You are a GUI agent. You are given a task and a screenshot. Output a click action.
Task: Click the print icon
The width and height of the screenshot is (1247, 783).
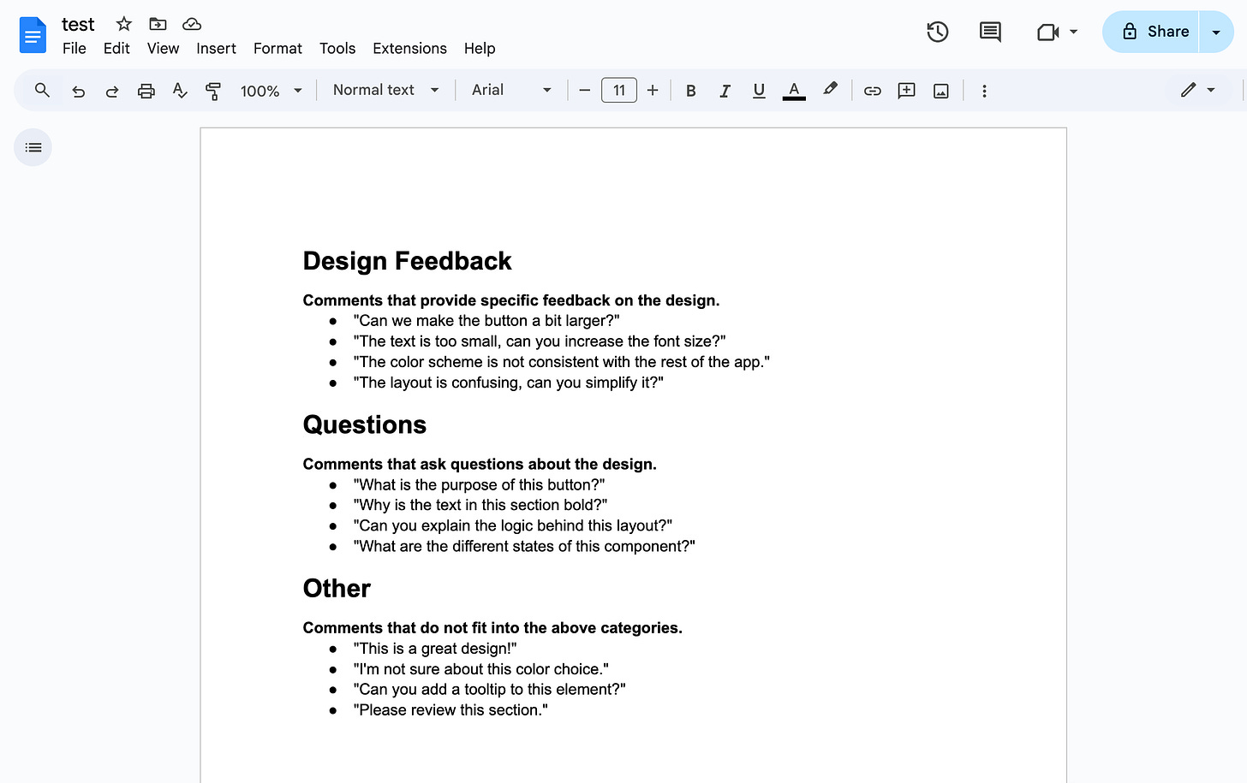pyautogui.click(x=146, y=90)
